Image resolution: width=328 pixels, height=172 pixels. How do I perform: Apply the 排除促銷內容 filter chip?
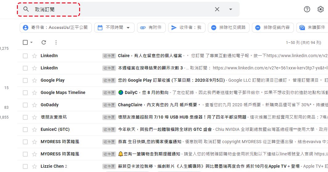pyautogui.click(x=273, y=28)
